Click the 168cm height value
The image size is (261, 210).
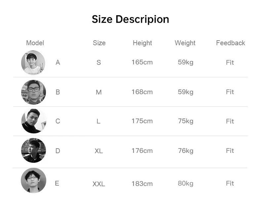[142, 92]
